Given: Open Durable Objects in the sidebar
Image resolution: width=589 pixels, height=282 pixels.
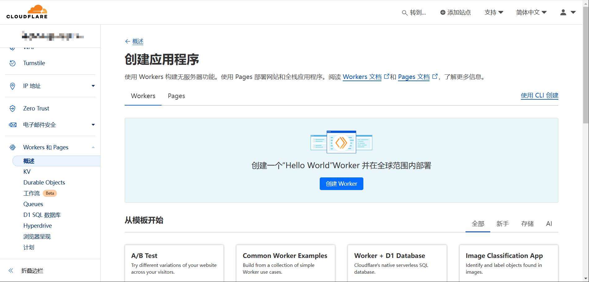Looking at the screenshot, I should coord(44,183).
